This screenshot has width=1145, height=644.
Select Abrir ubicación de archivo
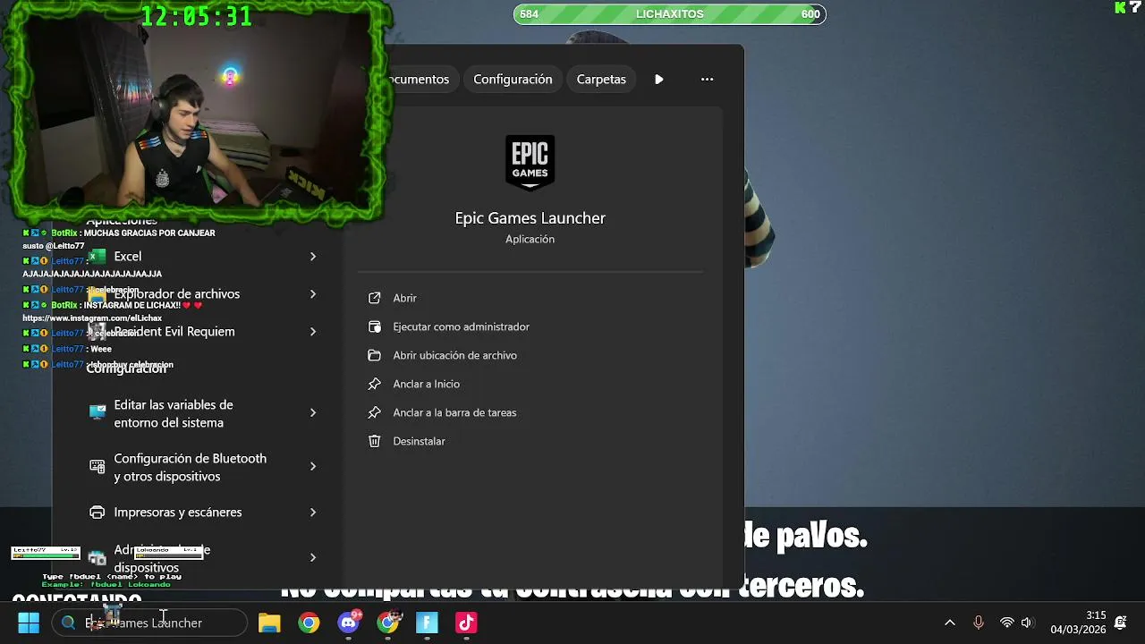pyautogui.click(x=530, y=355)
